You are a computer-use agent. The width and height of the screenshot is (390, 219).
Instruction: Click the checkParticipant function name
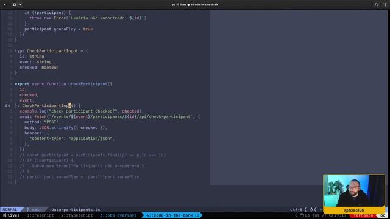(88, 84)
